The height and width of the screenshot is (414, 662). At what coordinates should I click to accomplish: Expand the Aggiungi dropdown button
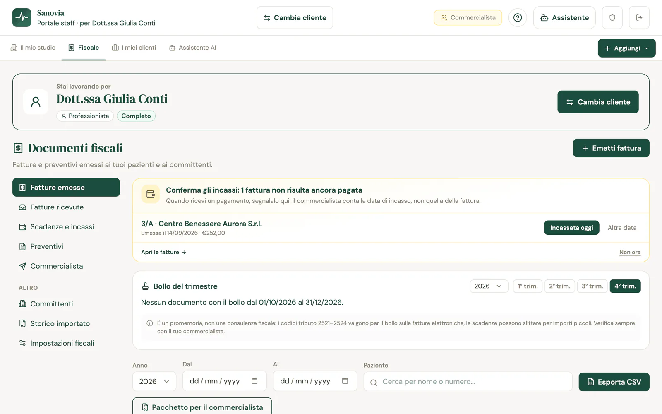pos(627,48)
